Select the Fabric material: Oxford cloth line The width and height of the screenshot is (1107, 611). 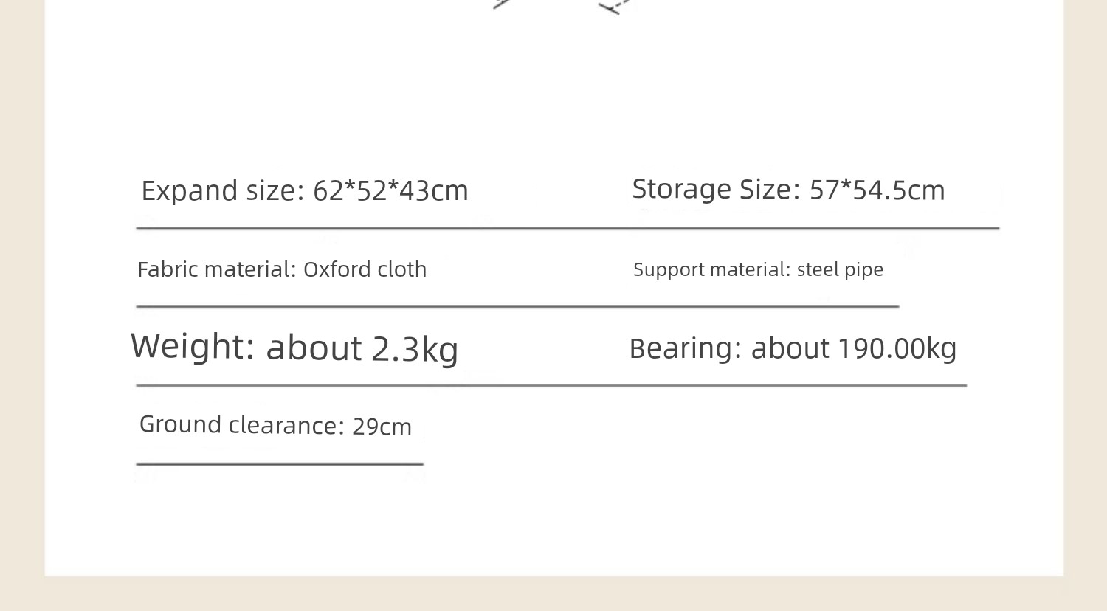point(282,269)
